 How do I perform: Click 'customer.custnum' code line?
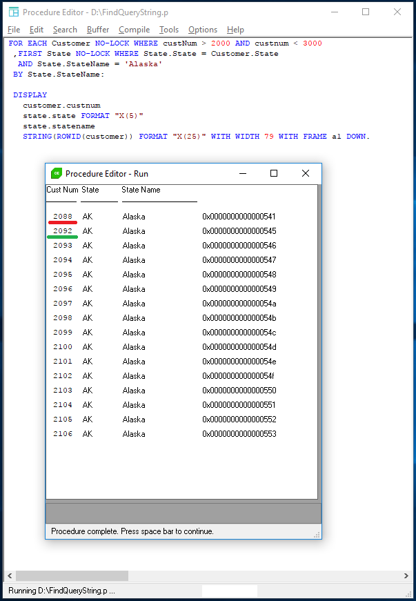click(x=61, y=106)
